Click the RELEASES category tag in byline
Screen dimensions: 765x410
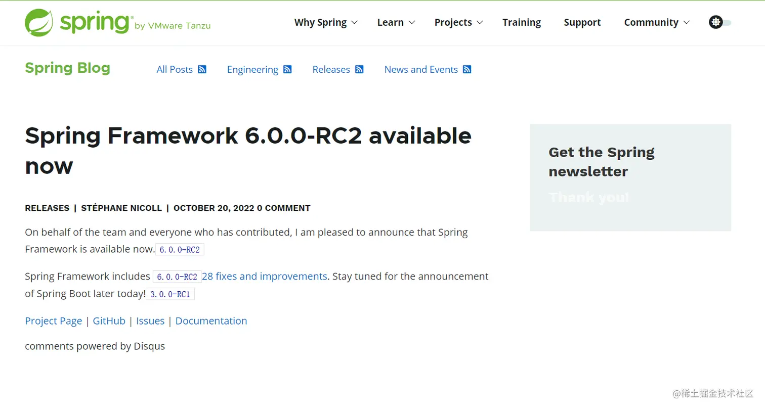[47, 208]
